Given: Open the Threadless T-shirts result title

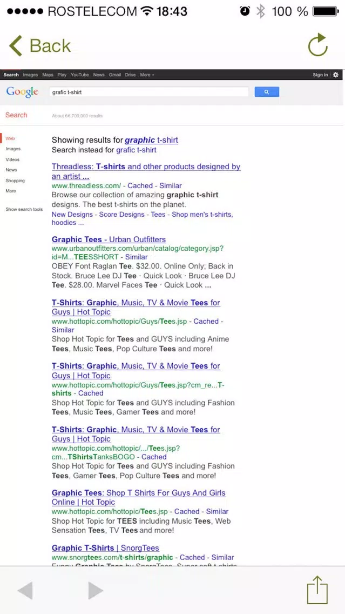Looking at the screenshot, I should tap(146, 171).
